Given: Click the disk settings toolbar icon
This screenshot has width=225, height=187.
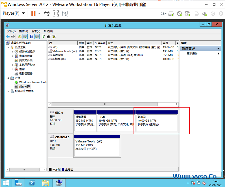Looking at the screenshot, I should [x=54, y=37].
